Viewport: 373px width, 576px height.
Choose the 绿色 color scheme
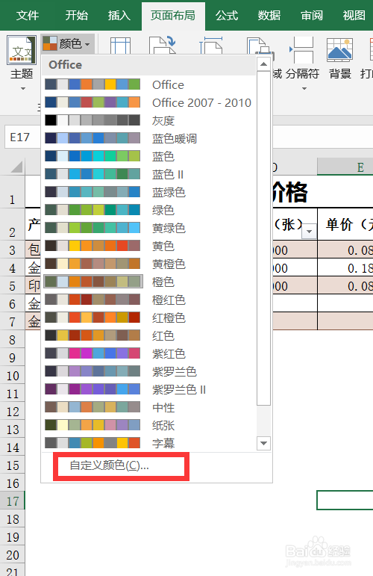[x=149, y=210]
